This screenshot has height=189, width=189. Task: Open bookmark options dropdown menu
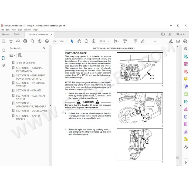(x=12, y=55)
